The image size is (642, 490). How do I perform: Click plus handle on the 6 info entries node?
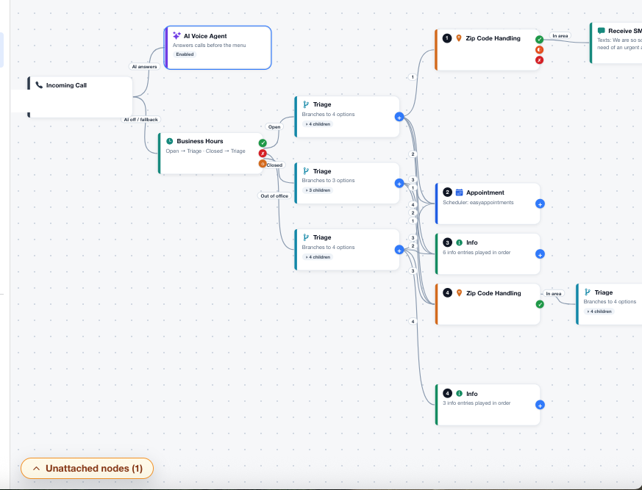click(540, 254)
